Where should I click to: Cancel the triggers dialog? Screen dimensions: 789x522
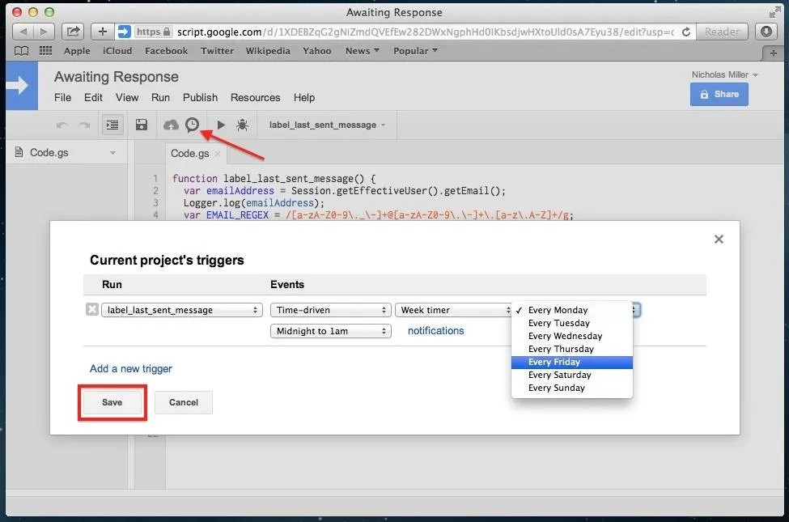click(x=183, y=402)
